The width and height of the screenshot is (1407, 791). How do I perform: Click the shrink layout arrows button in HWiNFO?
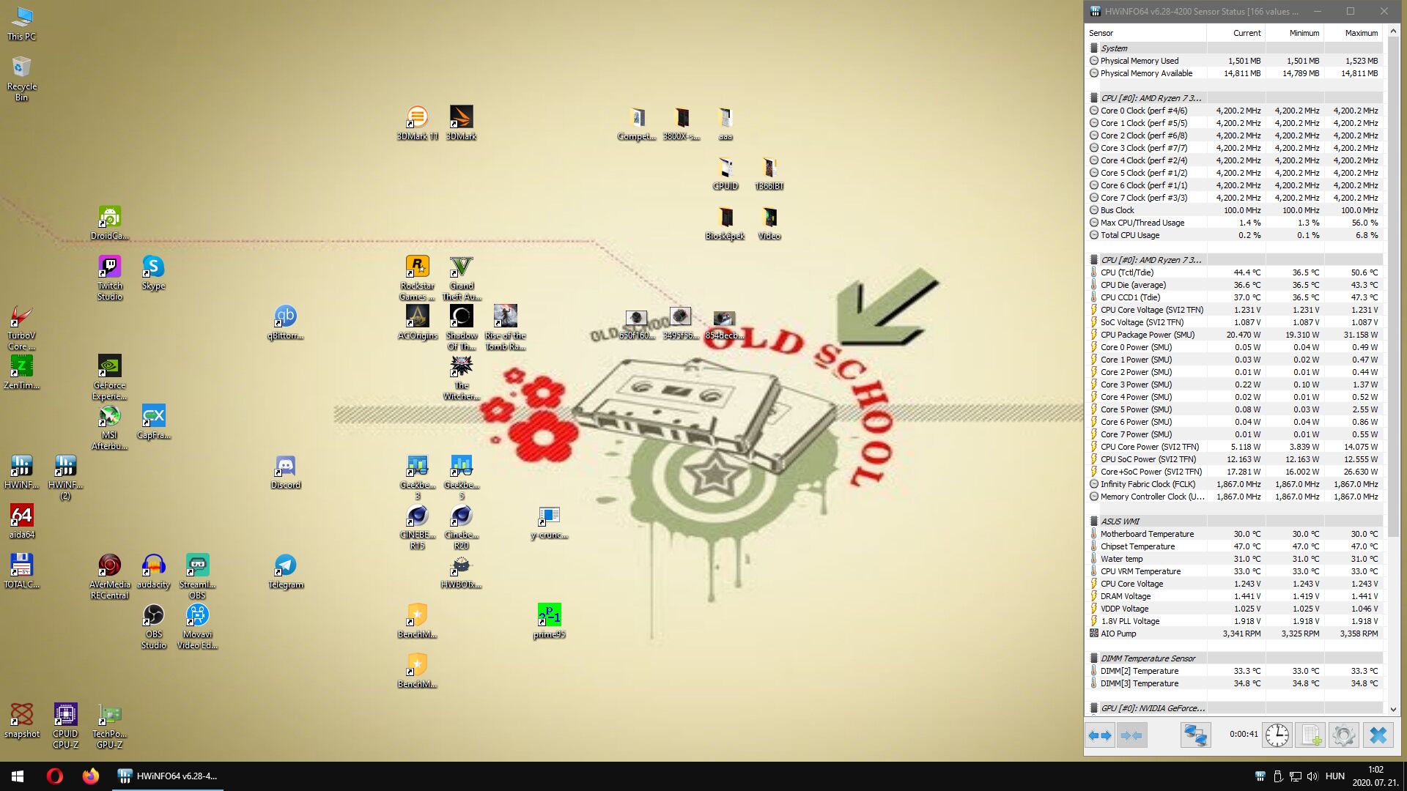1131,735
